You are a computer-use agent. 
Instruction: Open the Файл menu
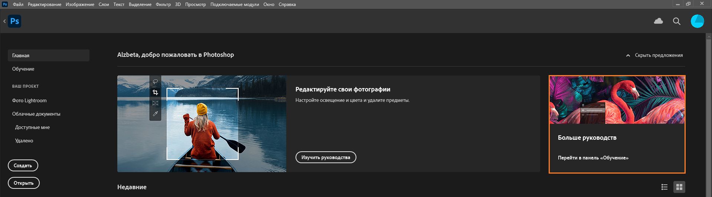coord(18,4)
